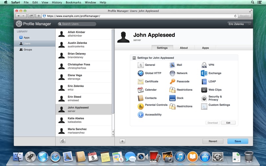Viewport: 266px width, 166px height.
Task: Select Groups in the Library sidebar
Action: [28, 49]
